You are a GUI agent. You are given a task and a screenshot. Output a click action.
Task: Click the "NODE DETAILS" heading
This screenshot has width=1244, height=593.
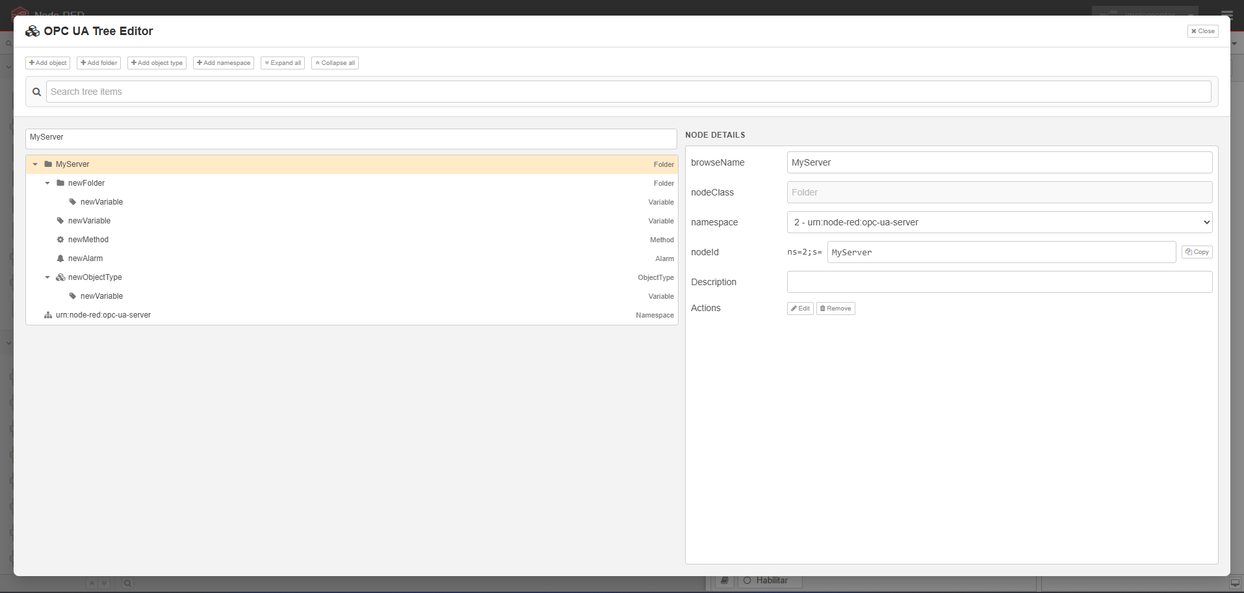click(x=715, y=135)
